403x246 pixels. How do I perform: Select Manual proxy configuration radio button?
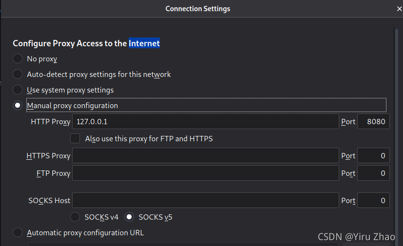pyautogui.click(x=18, y=106)
